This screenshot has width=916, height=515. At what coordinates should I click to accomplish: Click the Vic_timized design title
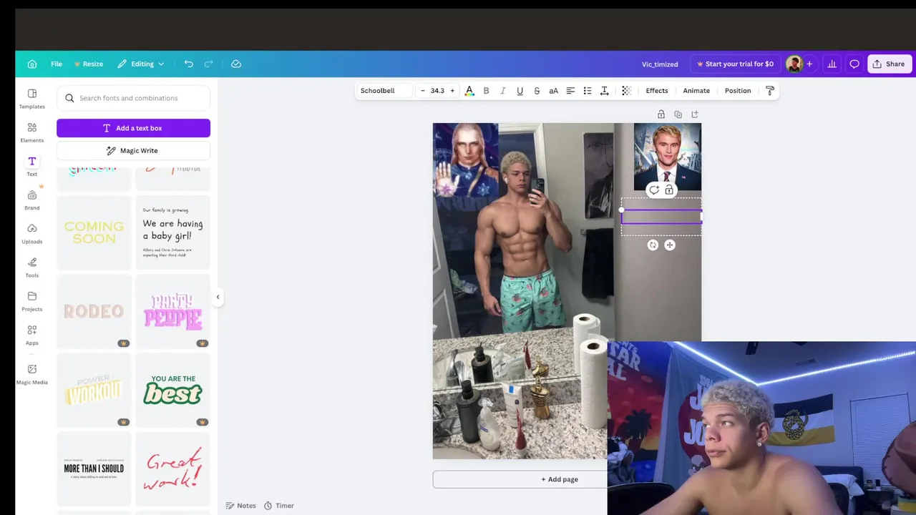tap(660, 64)
